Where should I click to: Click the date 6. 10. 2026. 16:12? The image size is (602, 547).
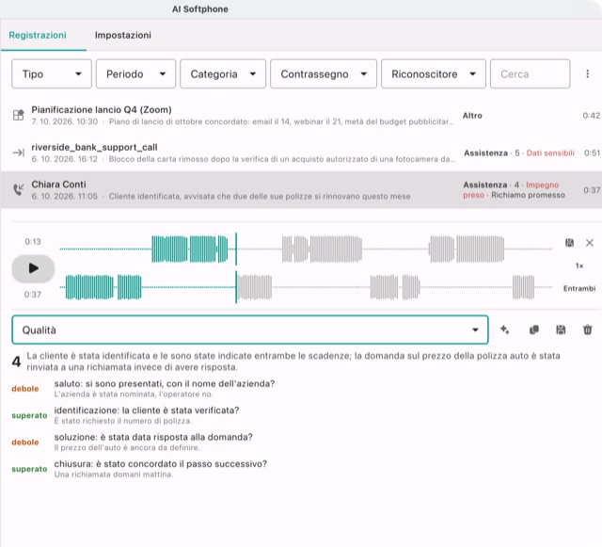click(65, 159)
